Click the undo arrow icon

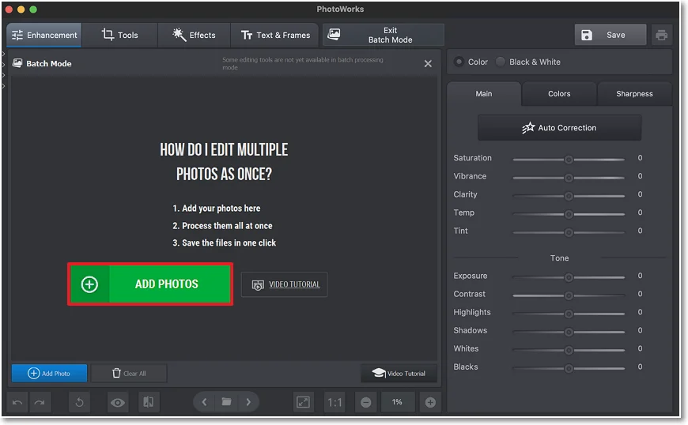pyautogui.click(x=17, y=402)
